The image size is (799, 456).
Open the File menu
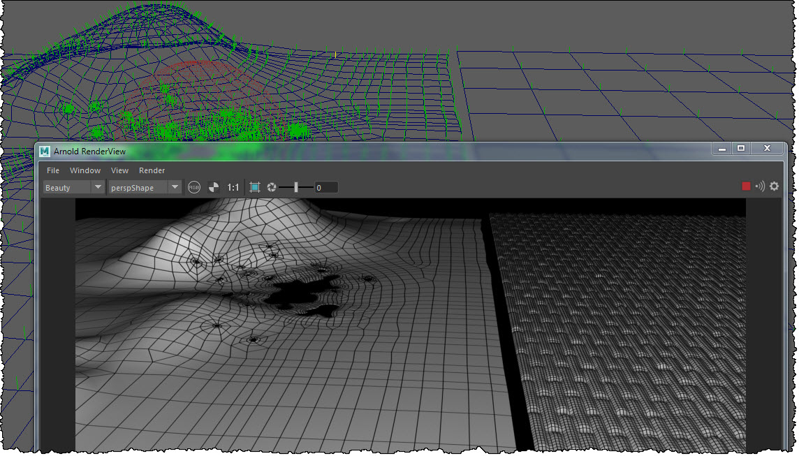point(53,170)
